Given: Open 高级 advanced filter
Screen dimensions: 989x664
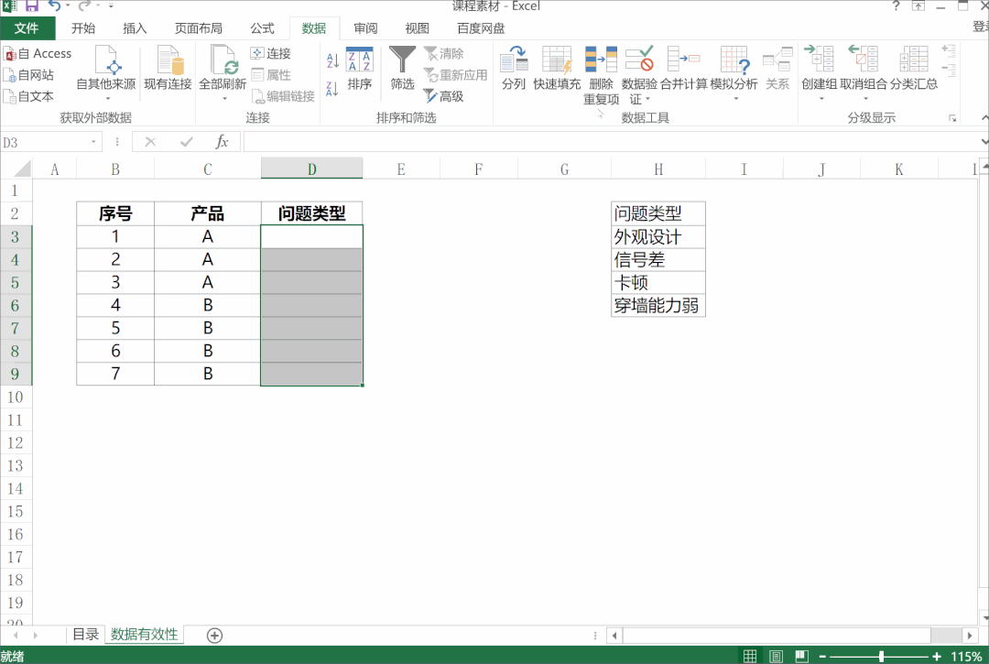Looking at the screenshot, I should click(444, 96).
